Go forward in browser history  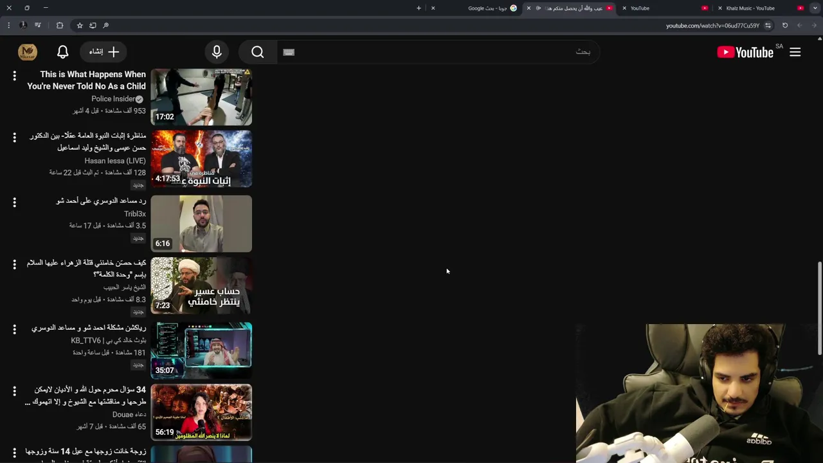coord(800,25)
